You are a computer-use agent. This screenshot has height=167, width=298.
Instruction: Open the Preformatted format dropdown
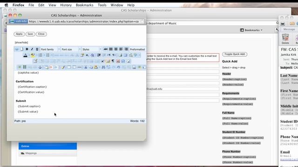coord(138,49)
